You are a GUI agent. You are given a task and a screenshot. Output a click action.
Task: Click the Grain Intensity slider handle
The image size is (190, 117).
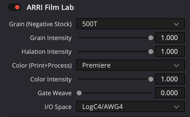pos(151,38)
